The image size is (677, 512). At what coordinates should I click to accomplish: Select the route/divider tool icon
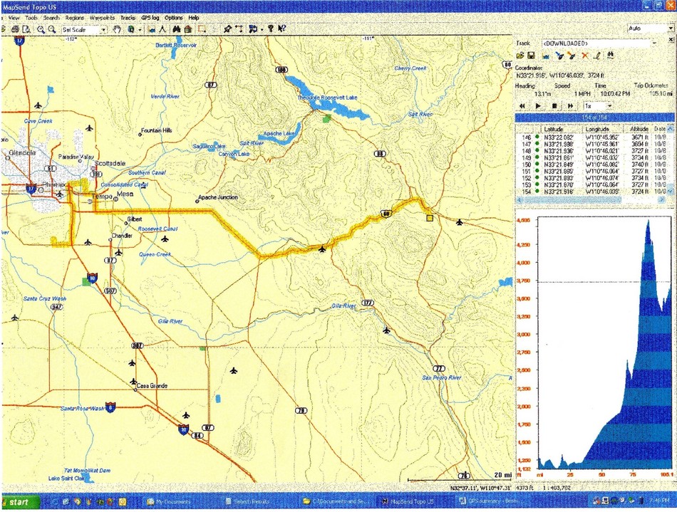162,29
